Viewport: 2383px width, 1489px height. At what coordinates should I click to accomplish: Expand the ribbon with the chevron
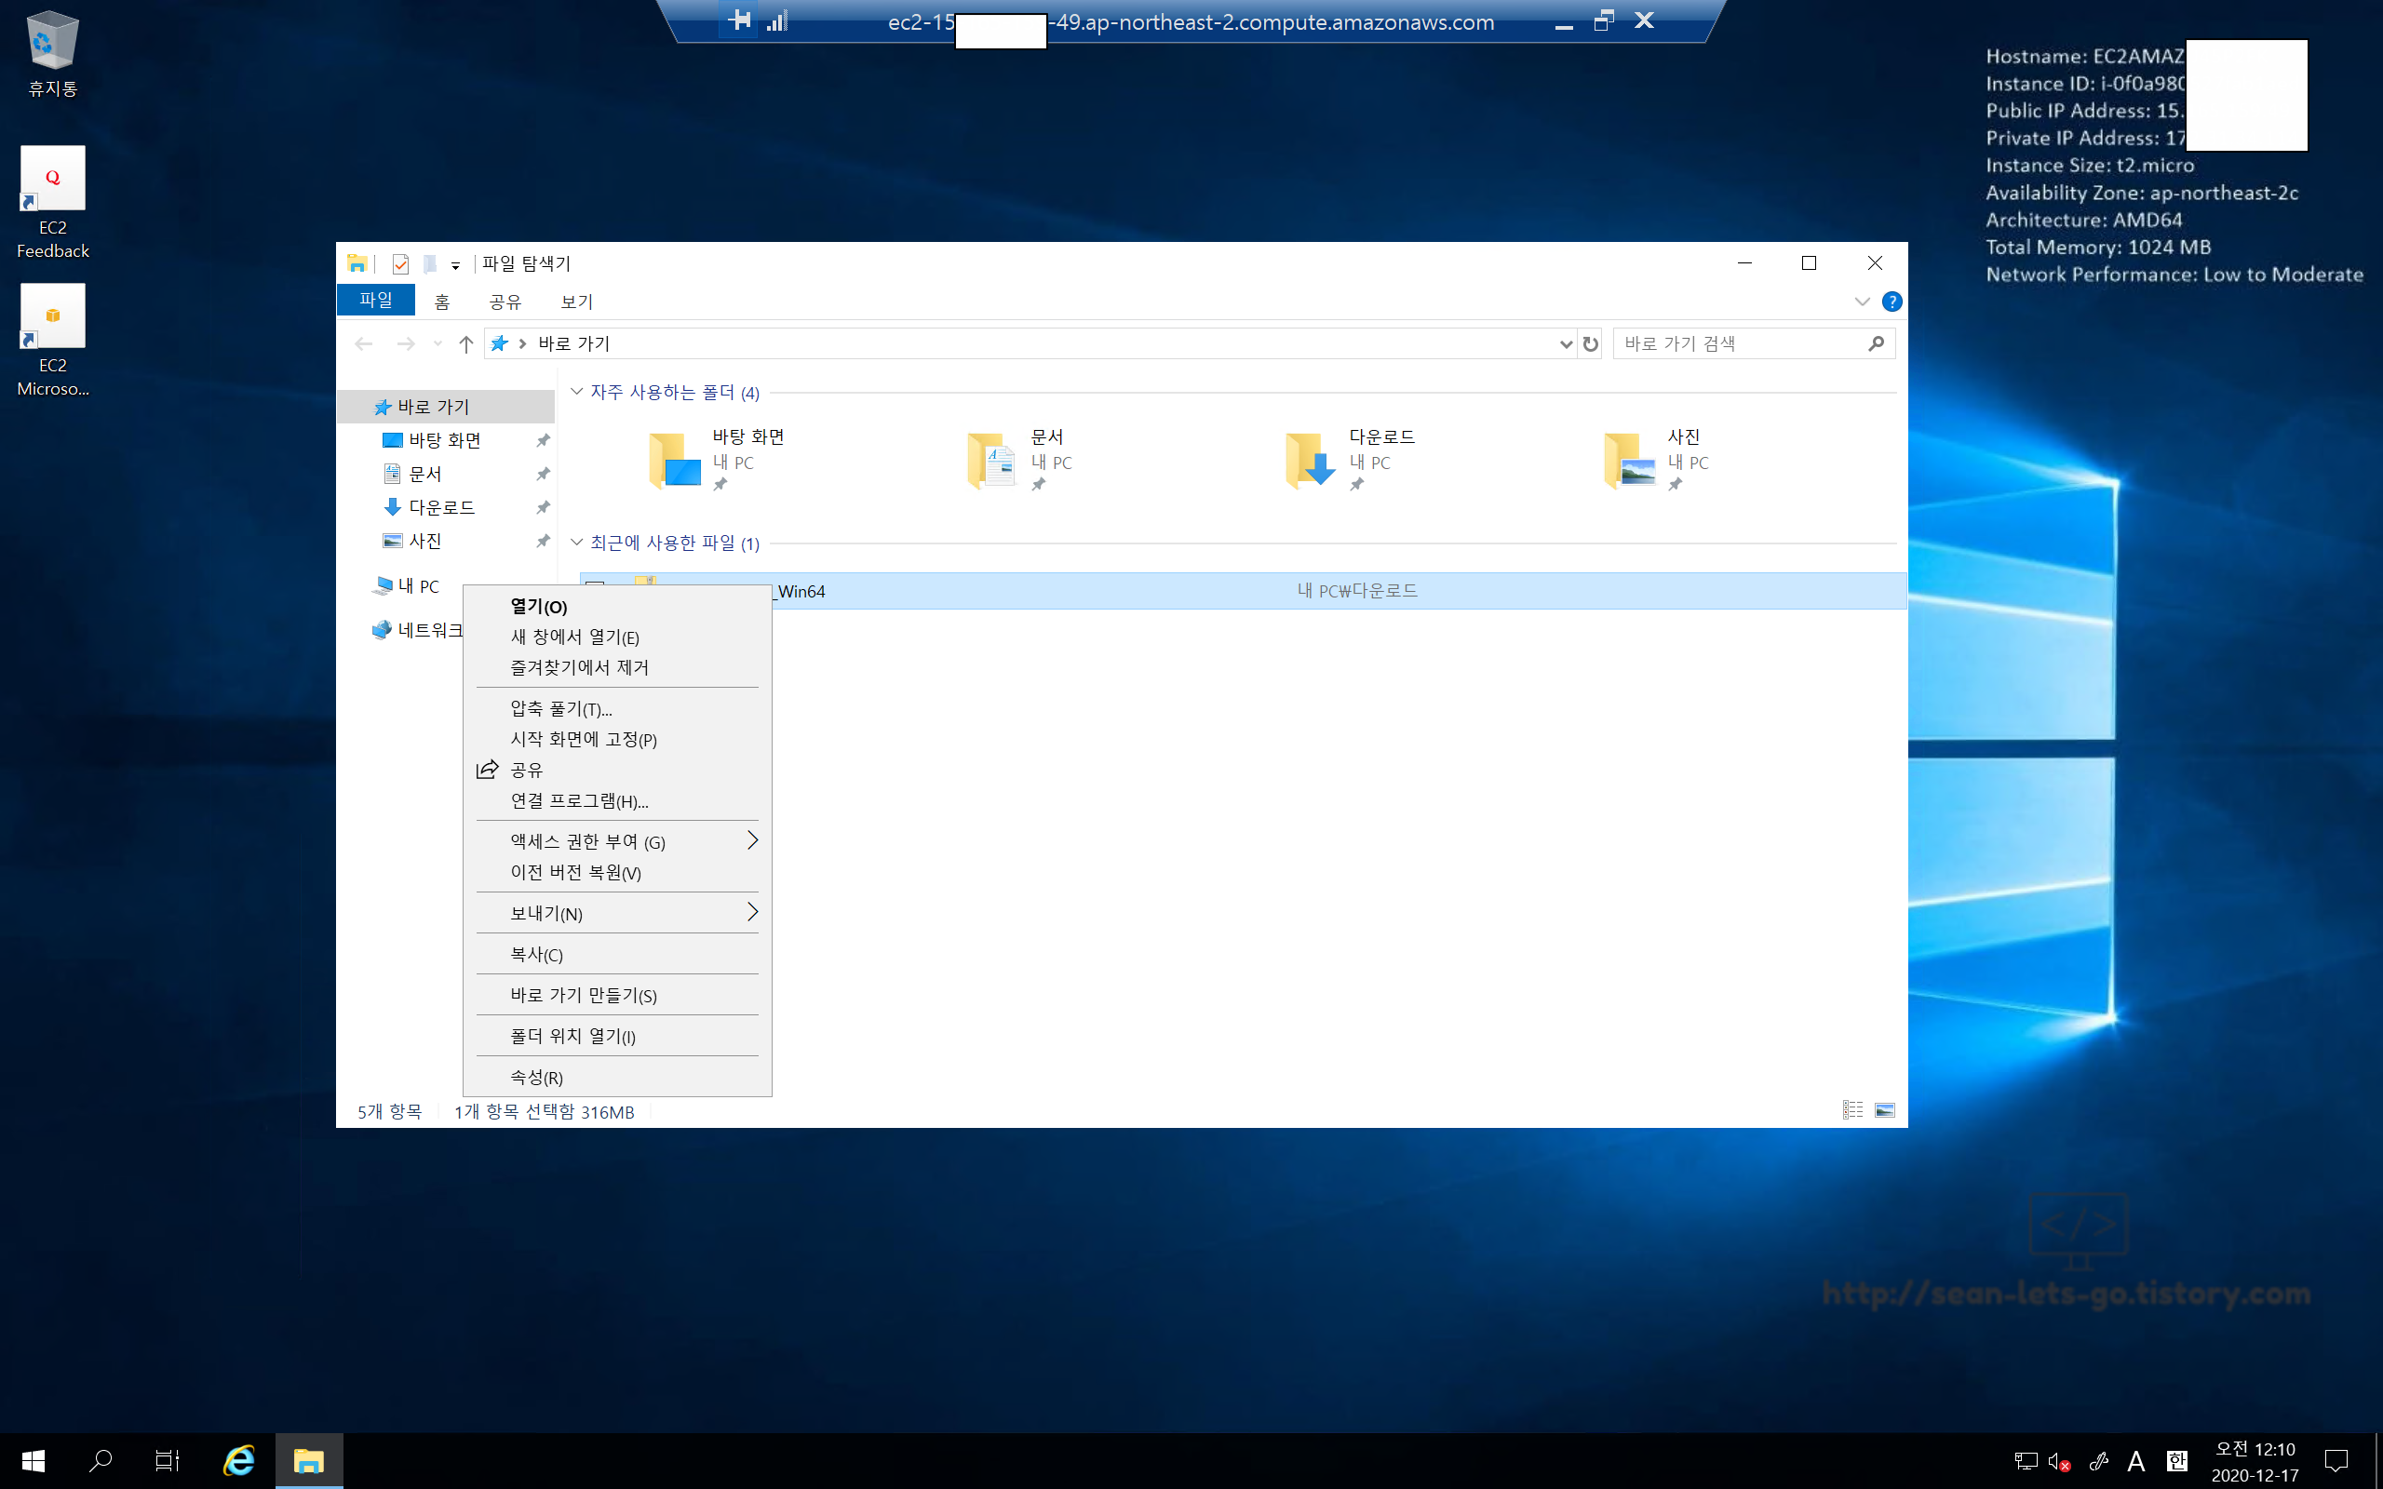click(1861, 302)
